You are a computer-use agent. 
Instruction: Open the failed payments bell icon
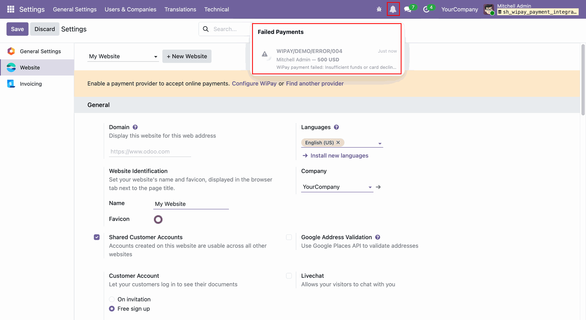[393, 9]
